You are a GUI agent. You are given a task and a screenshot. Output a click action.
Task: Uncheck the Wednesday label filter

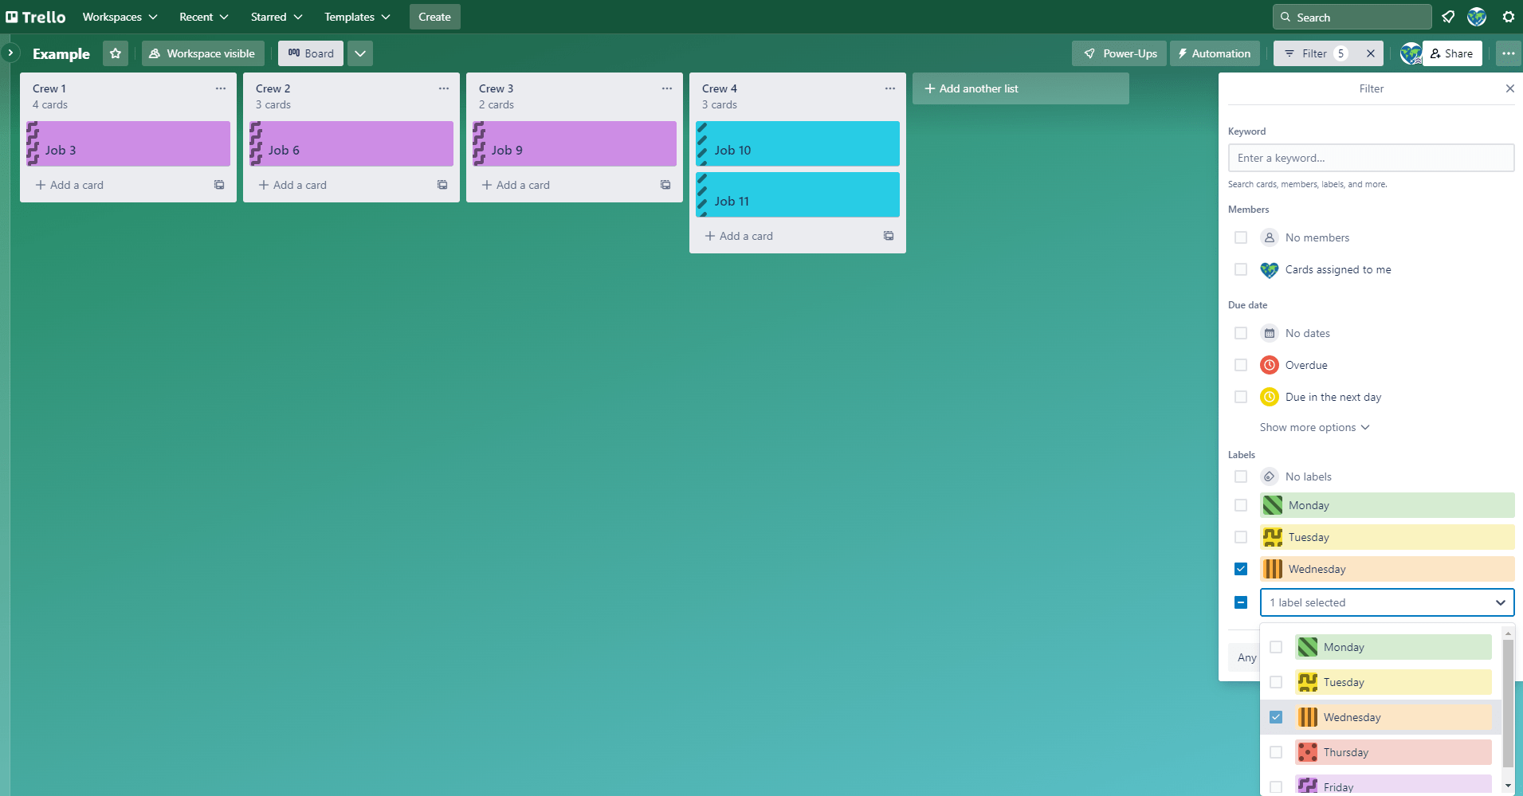(1241, 568)
